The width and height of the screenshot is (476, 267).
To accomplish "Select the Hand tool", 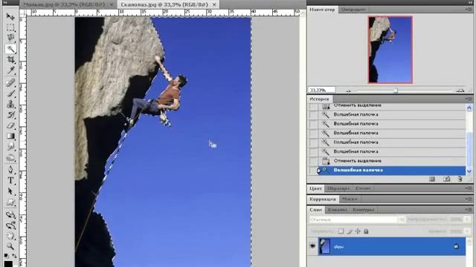I will click(10, 236).
